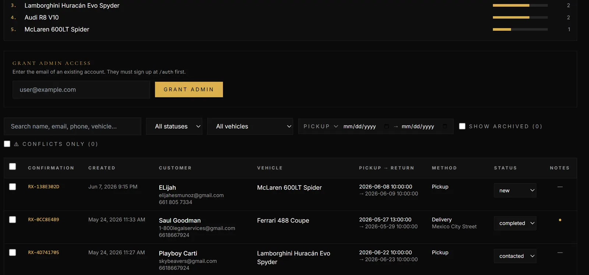Click the Grant Admin Access heading

(x=52, y=63)
